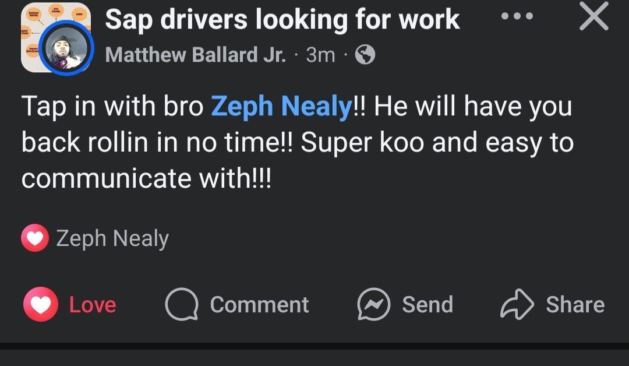
Task: Open the three-dots post options menu
Action: click(517, 16)
